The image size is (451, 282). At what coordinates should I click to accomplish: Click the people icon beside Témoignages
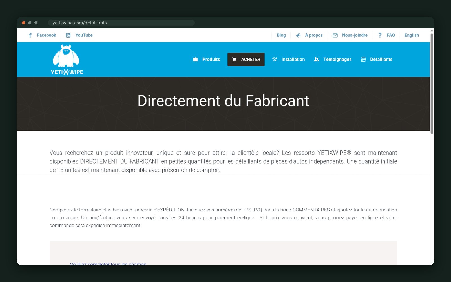pyautogui.click(x=317, y=60)
